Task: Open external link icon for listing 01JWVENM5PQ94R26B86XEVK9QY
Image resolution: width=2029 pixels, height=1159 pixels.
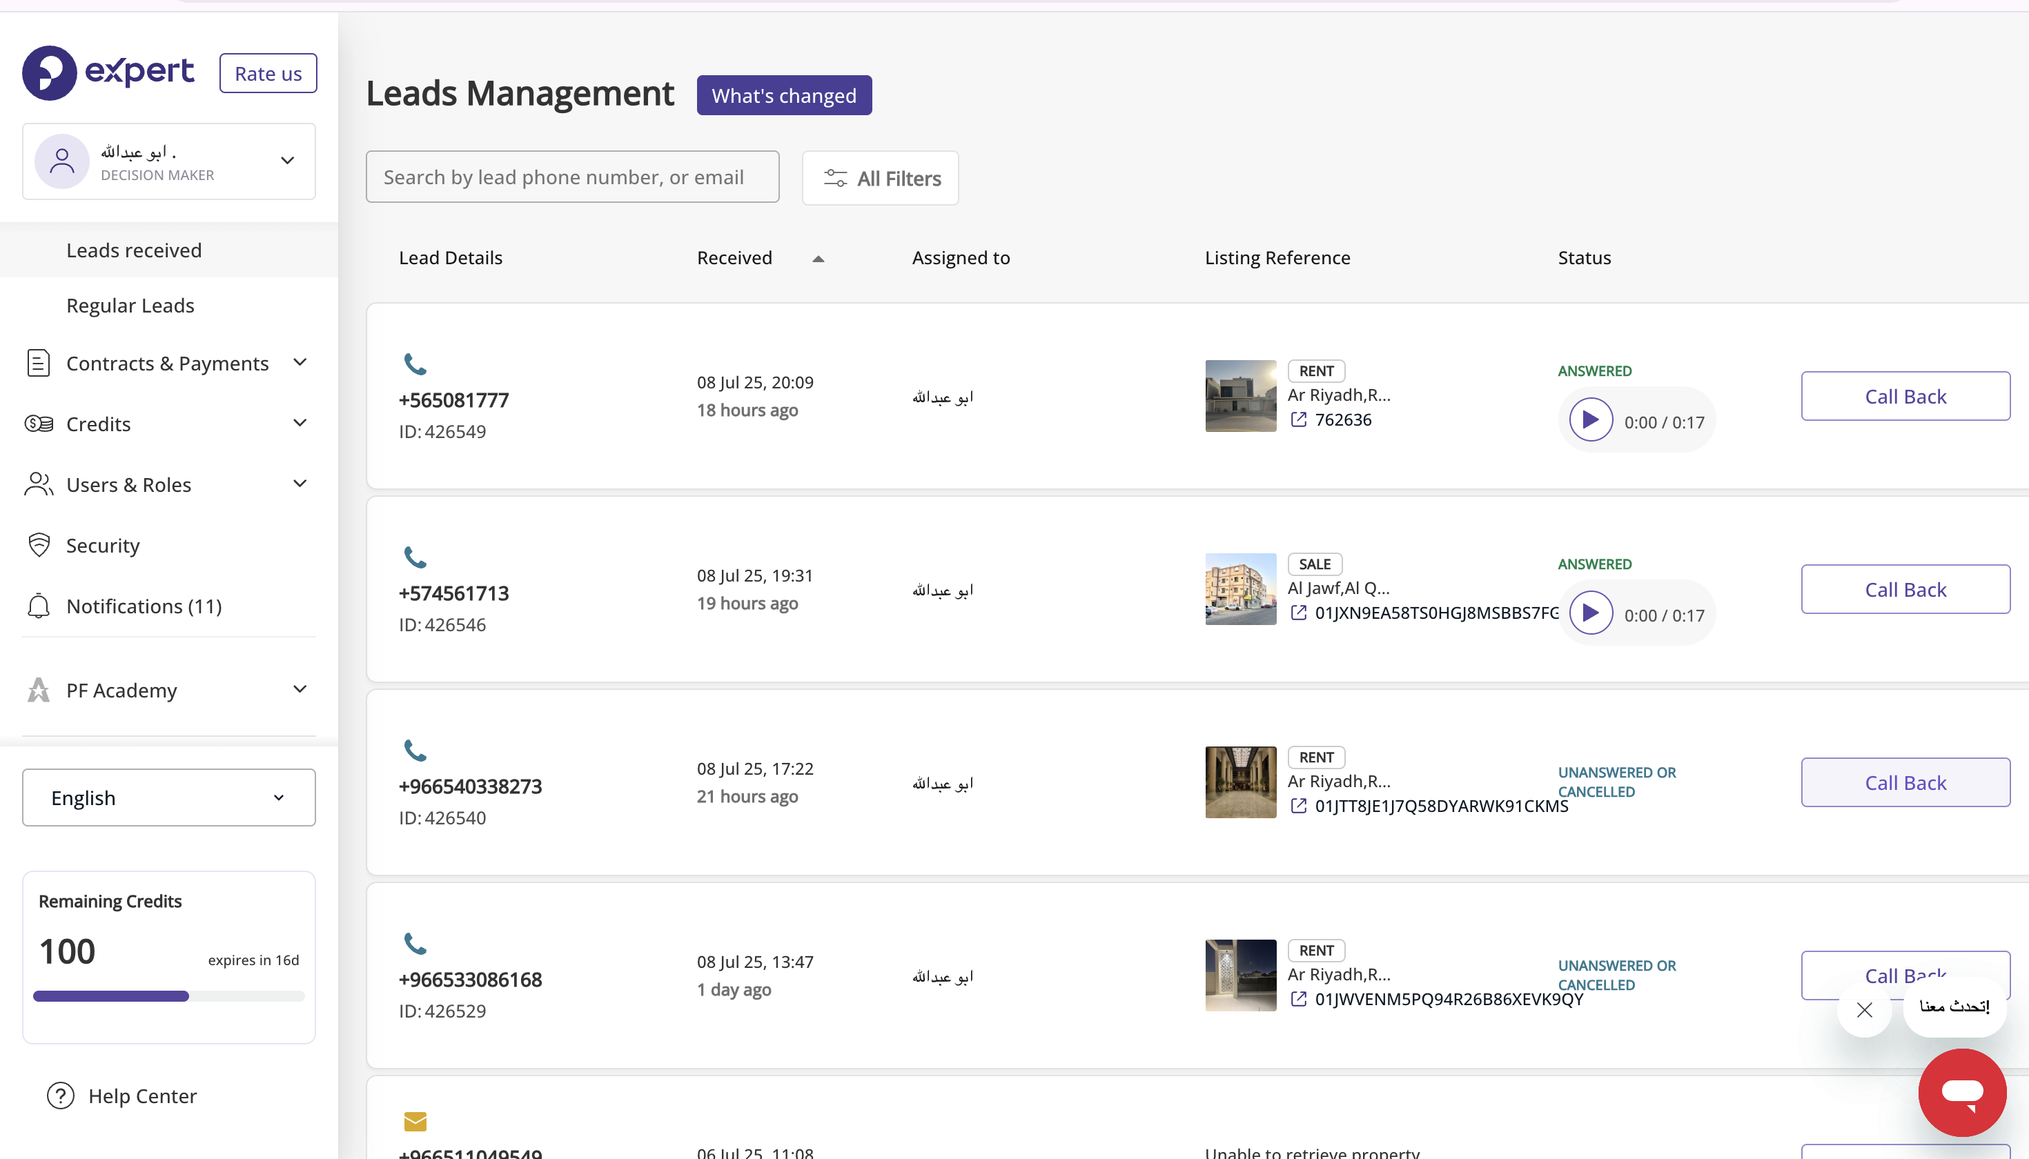Action: tap(1298, 999)
